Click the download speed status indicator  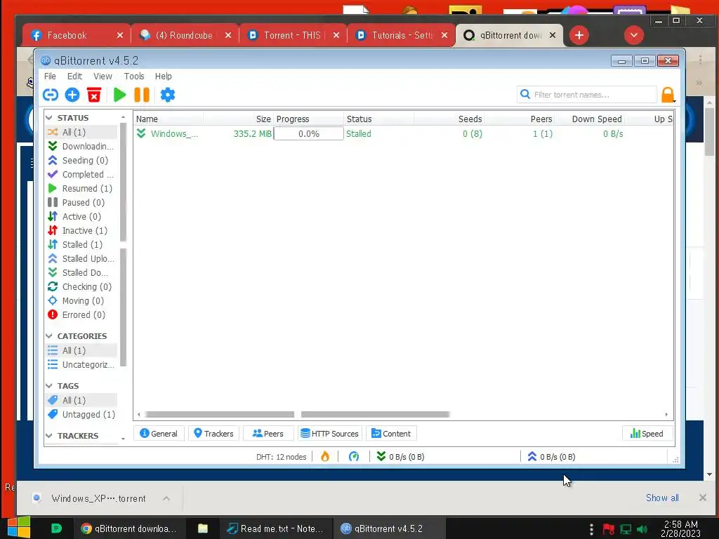point(400,457)
